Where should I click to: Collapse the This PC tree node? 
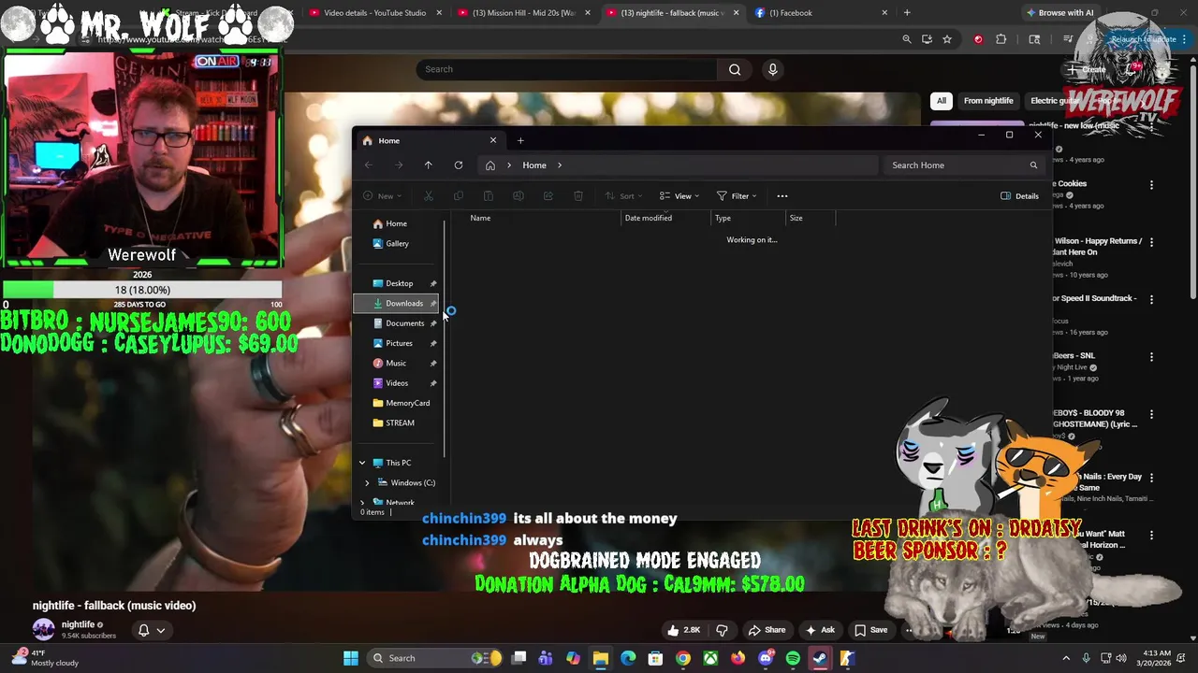point(362,463)
